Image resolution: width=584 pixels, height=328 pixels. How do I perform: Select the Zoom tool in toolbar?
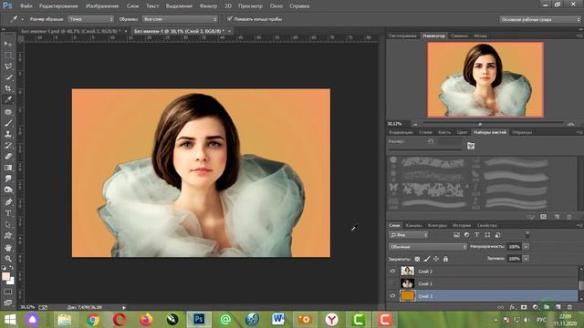(8, 259)
